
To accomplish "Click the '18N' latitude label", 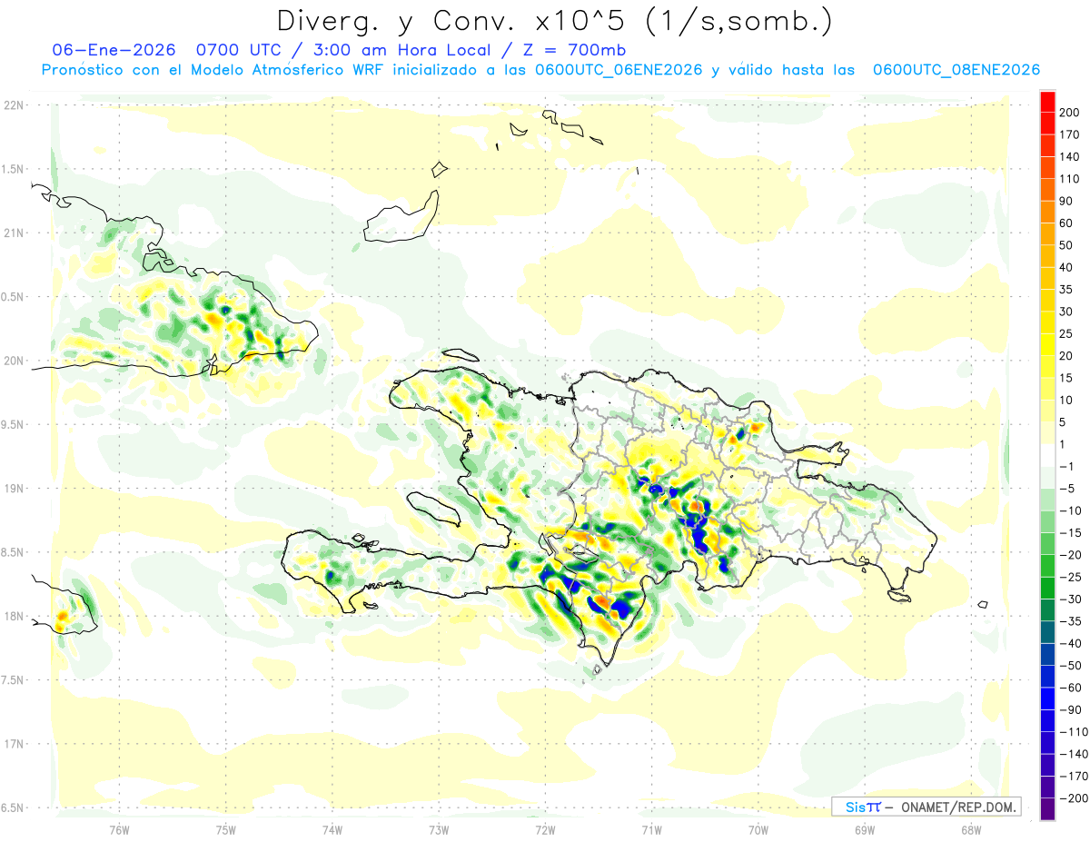I will point(12,616).
